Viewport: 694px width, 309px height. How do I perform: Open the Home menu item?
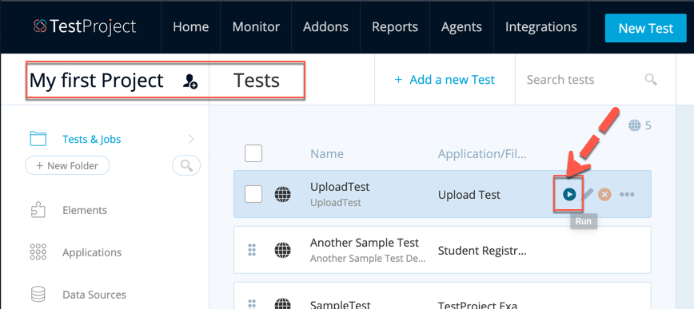[190, 27]
